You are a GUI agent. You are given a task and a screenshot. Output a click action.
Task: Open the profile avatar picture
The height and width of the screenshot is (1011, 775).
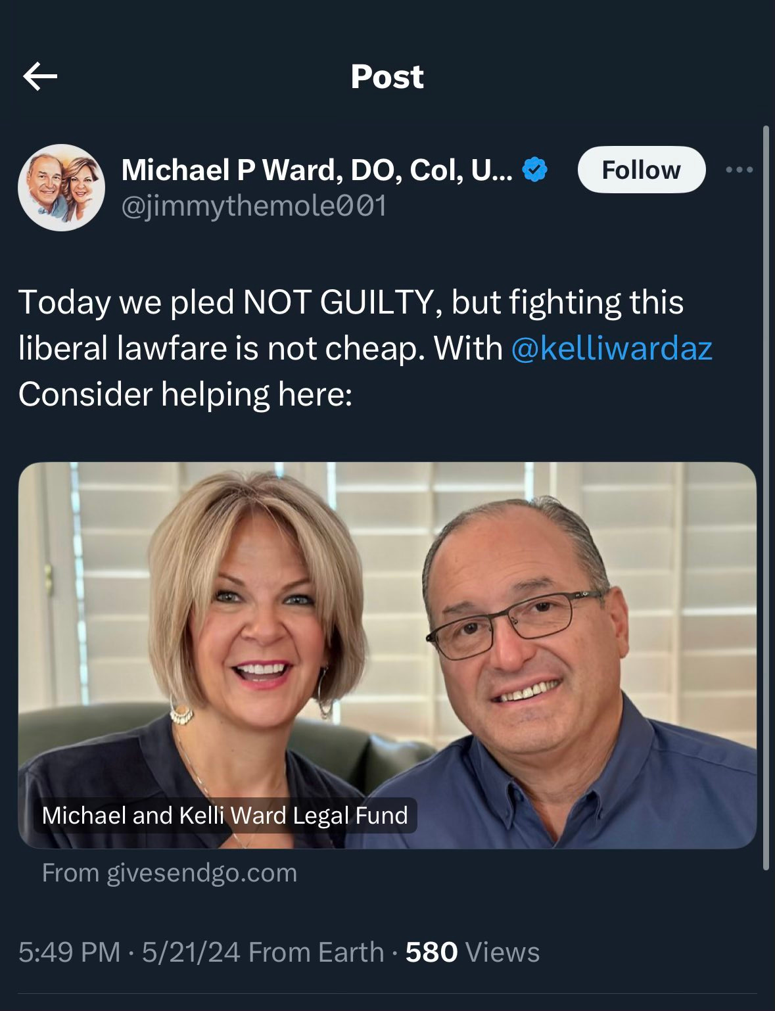(61, 187)
